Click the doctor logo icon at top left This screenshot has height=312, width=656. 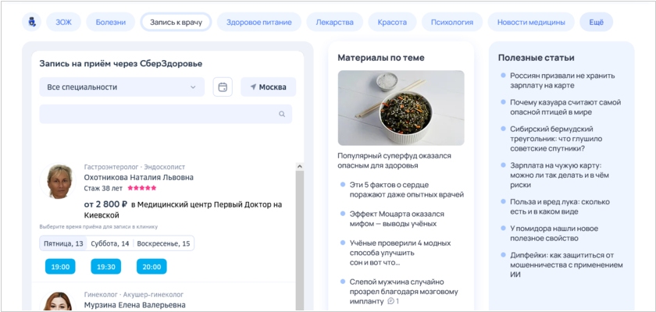(32, 22)
